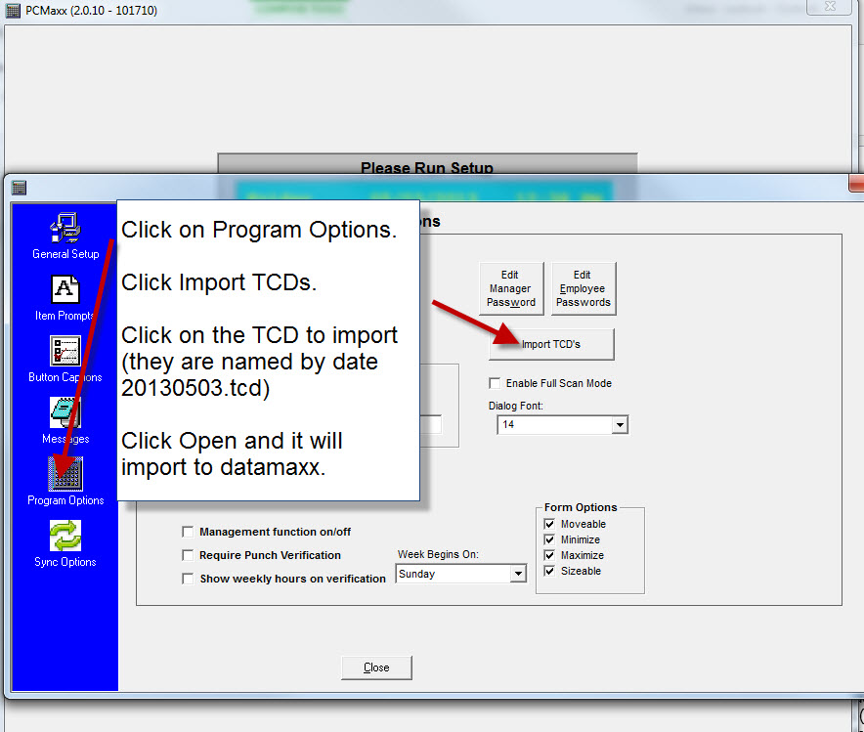Click the setup dialog title bar icon
Viewport: 864px width, 732px height.
tap(19, 188)
